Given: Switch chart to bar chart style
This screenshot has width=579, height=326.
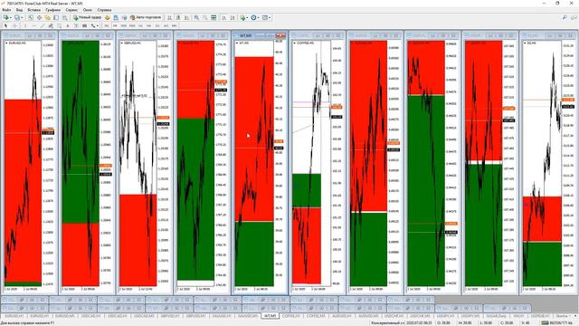Looking at the screenshot, I should click(x=169, y=17).
